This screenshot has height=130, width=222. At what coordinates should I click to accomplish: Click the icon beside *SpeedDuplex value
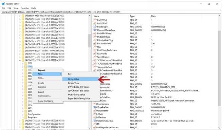95,57
